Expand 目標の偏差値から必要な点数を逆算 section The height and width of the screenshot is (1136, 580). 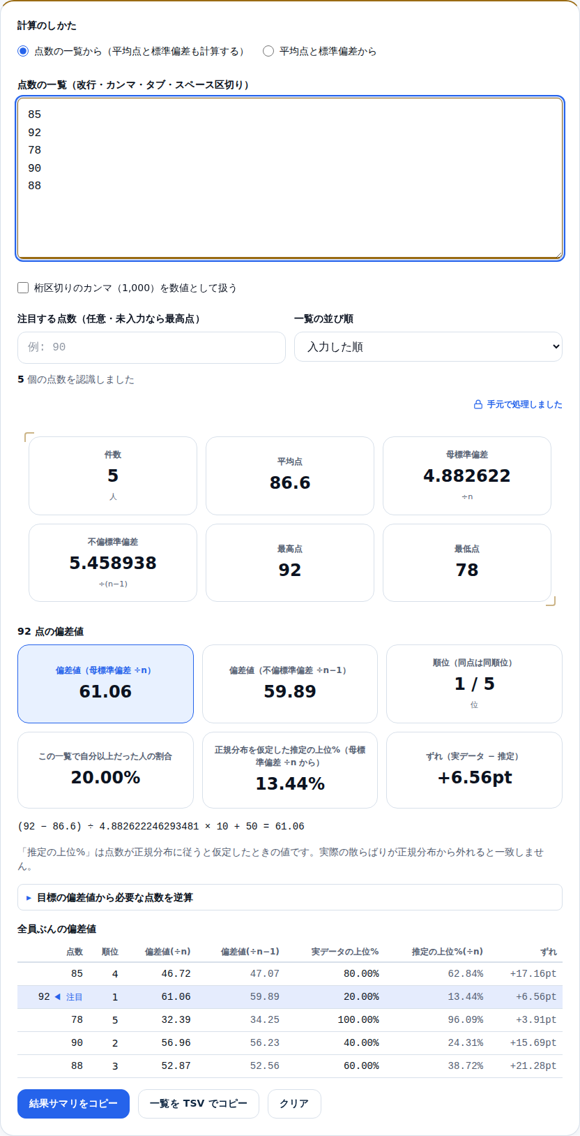[290, 897]
